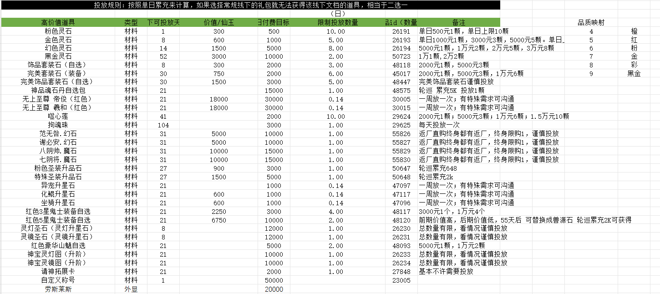Select the 粉色灵石 item cell
The height and width of the screenshot is (294, 660).
pyautogui.click(x=58, y=31)
